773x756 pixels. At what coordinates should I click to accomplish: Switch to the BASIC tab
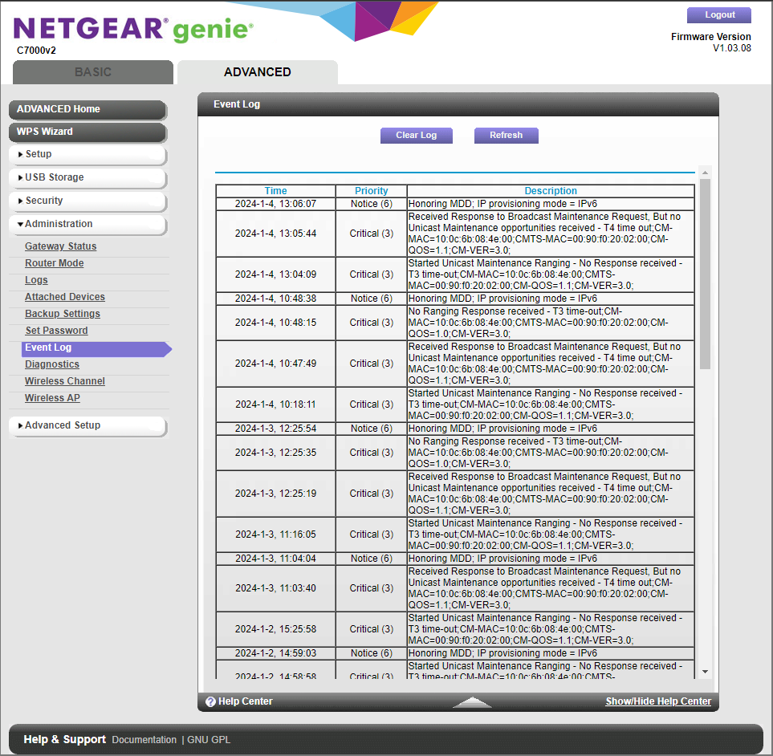pos(92,71)
